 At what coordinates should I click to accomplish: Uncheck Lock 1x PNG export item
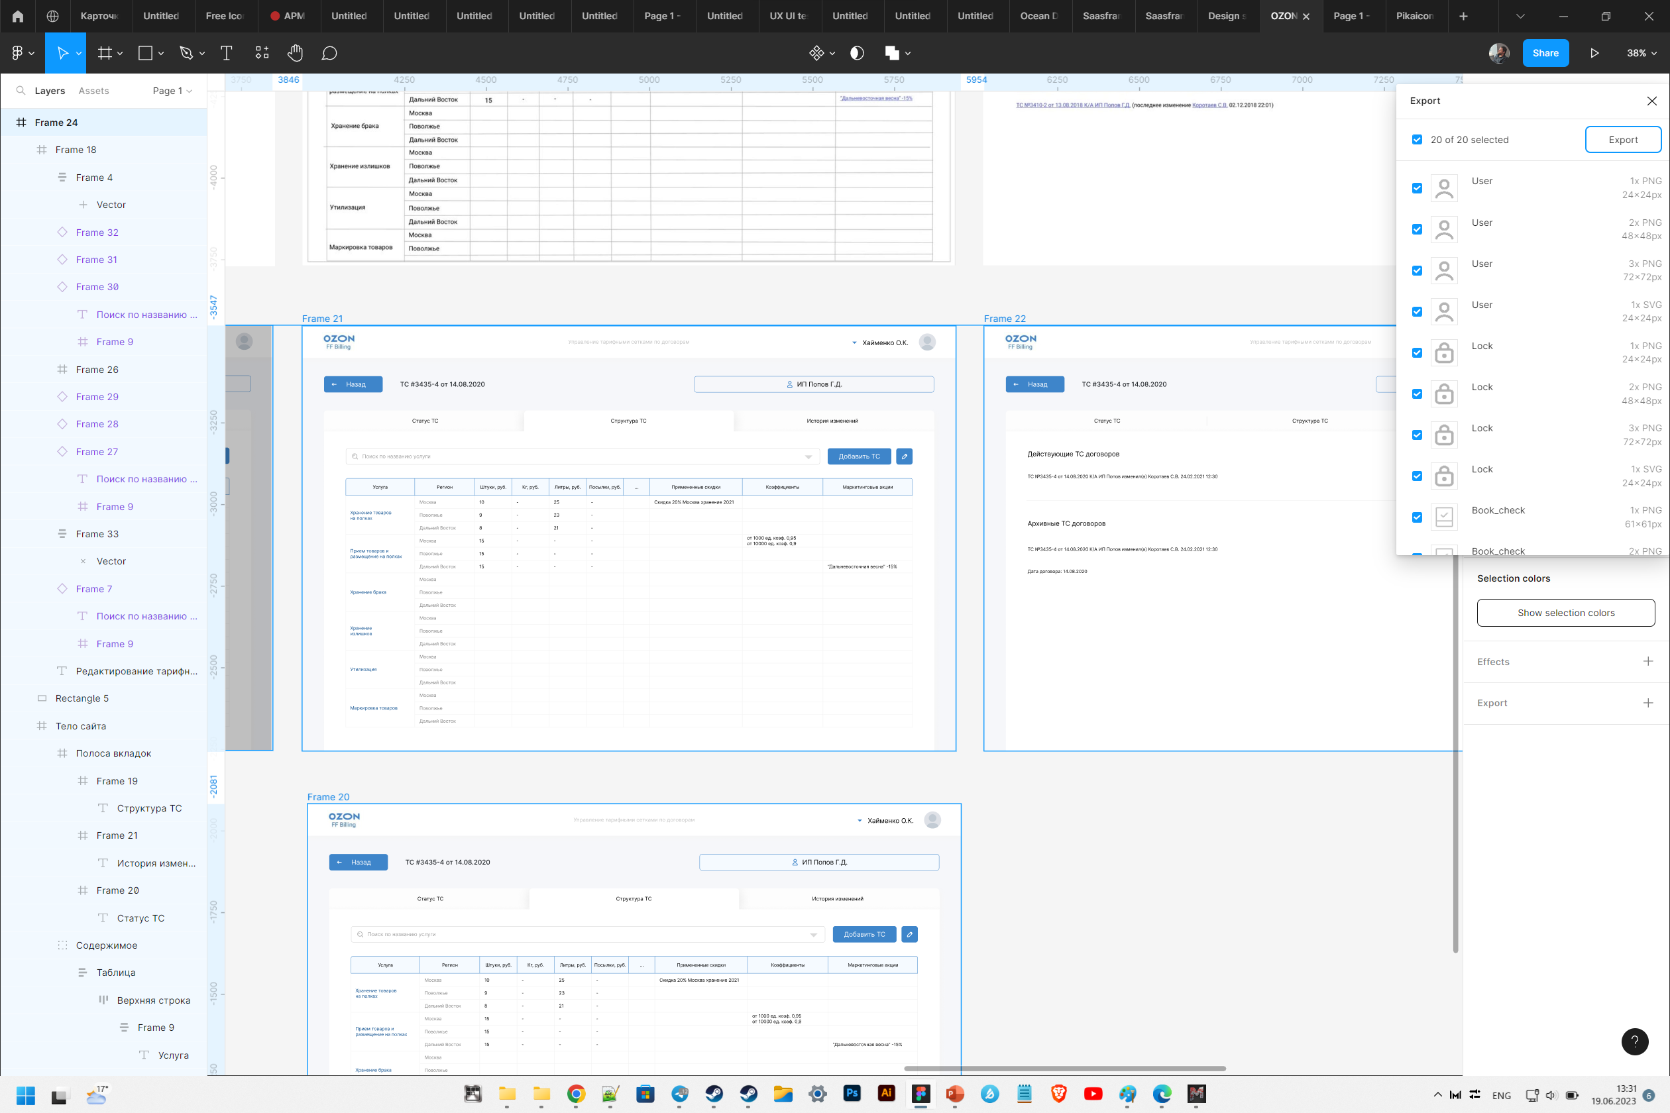(x=1418, y=352)
